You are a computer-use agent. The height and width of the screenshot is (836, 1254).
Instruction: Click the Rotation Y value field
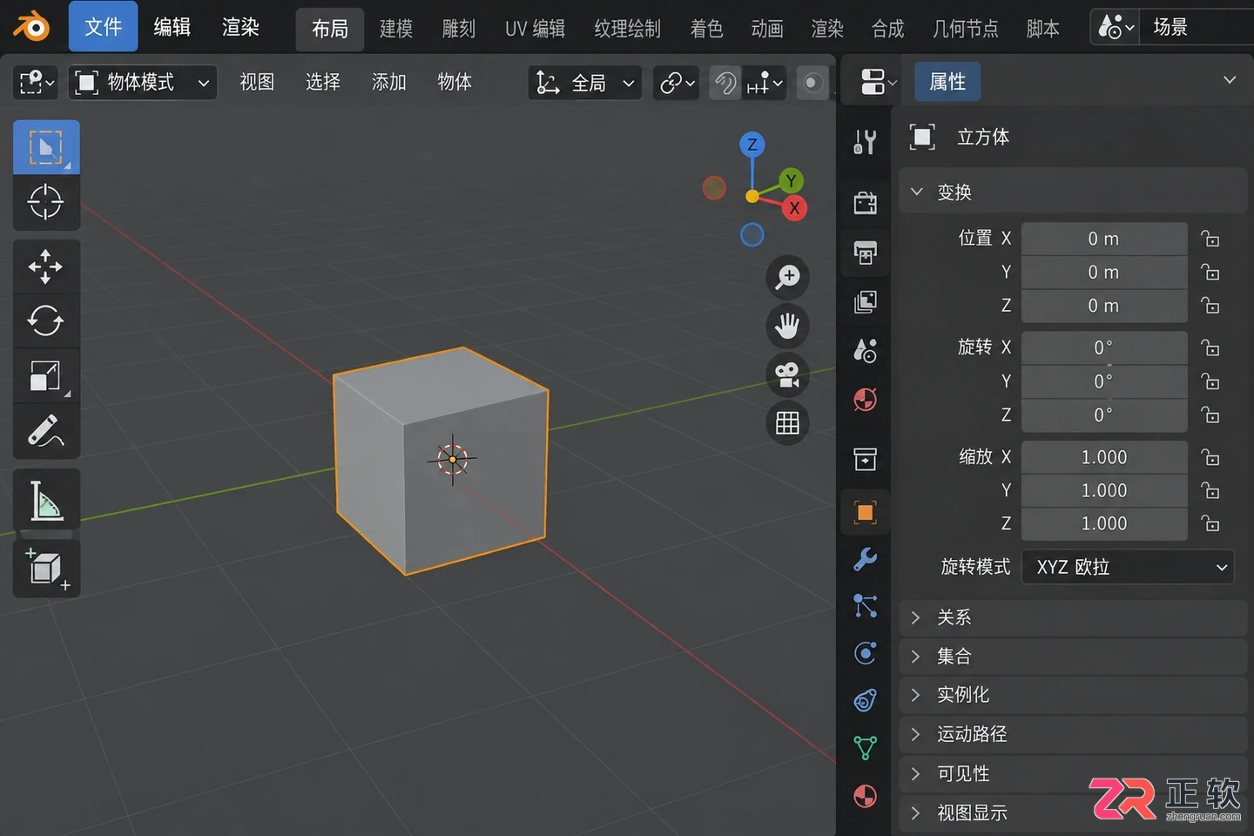click(1104, 381)
